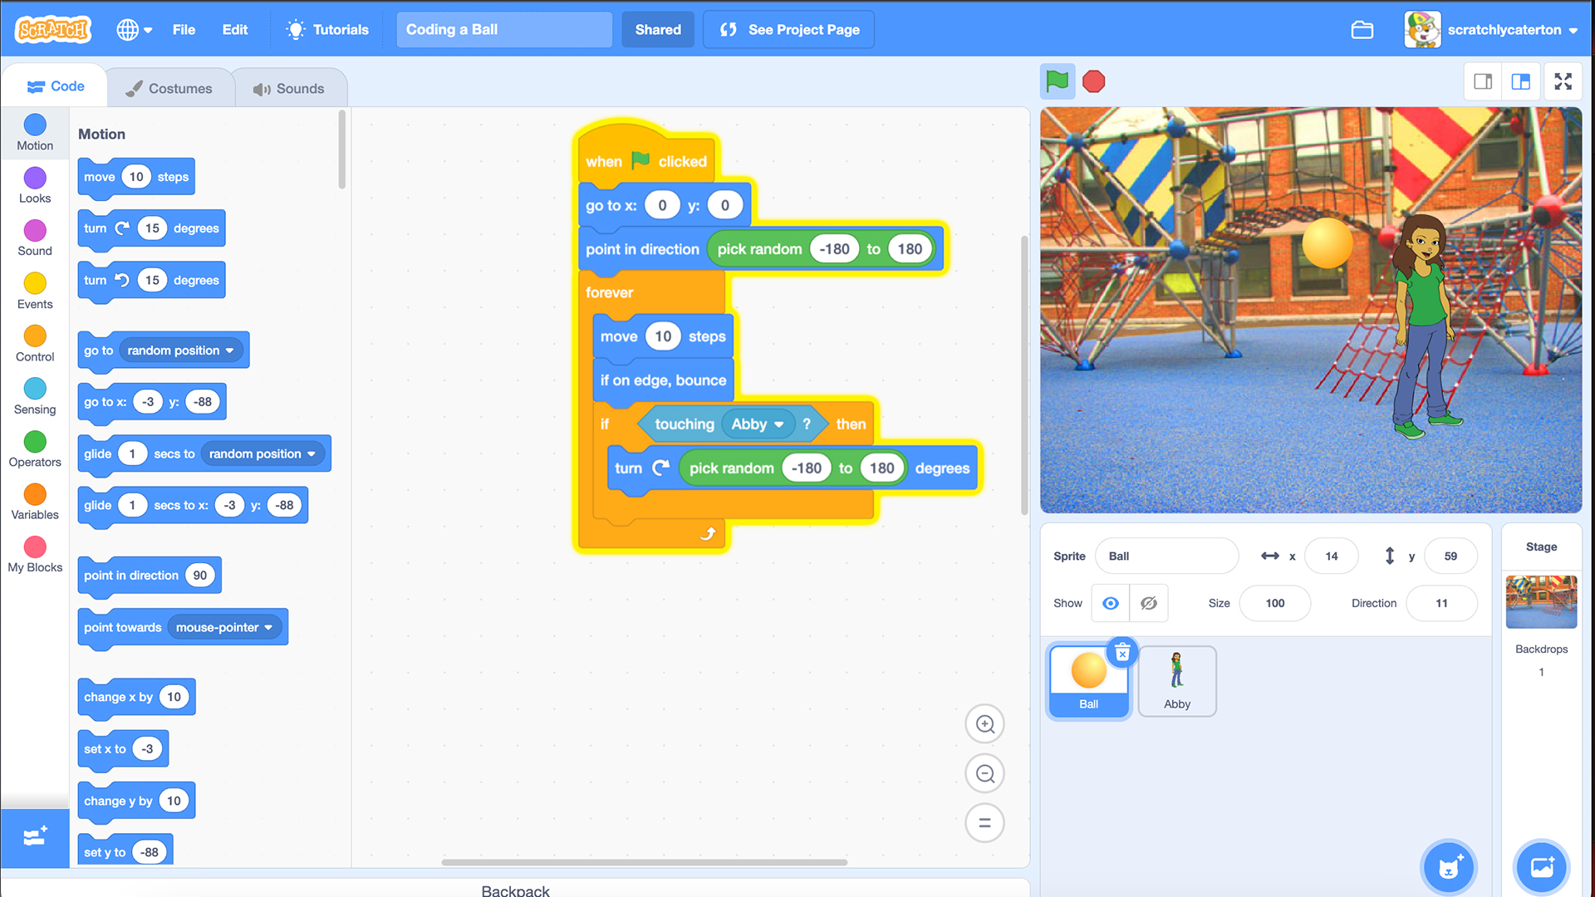
Task: Click See Project Page button
Action: (x=788, y=30)
